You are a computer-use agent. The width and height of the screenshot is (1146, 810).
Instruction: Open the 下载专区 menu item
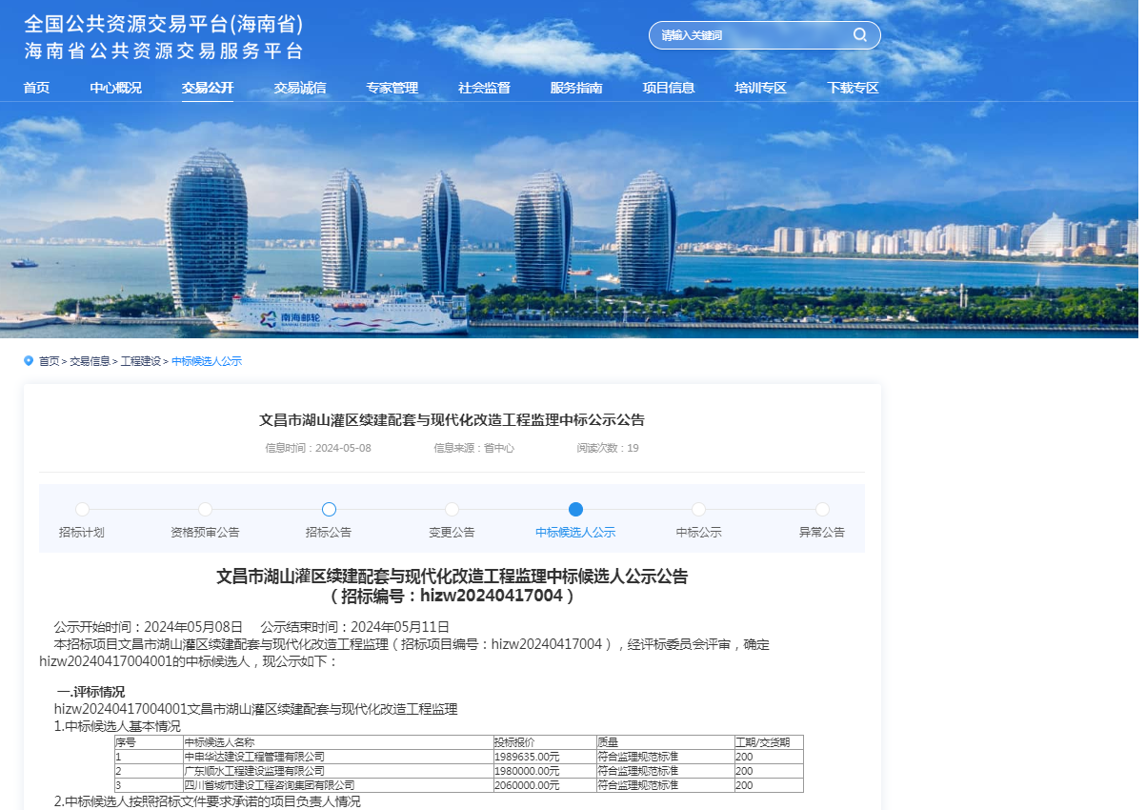click(853, 88)
